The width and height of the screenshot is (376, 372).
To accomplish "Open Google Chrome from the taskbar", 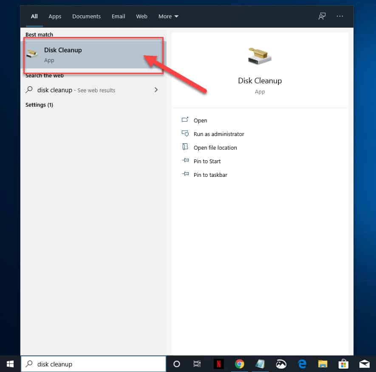I will (x=239, y=364).
